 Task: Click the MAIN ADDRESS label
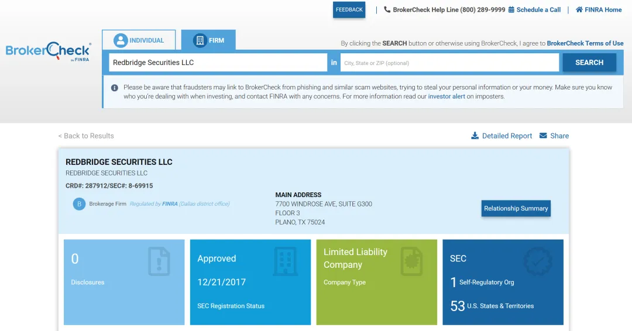298,195
